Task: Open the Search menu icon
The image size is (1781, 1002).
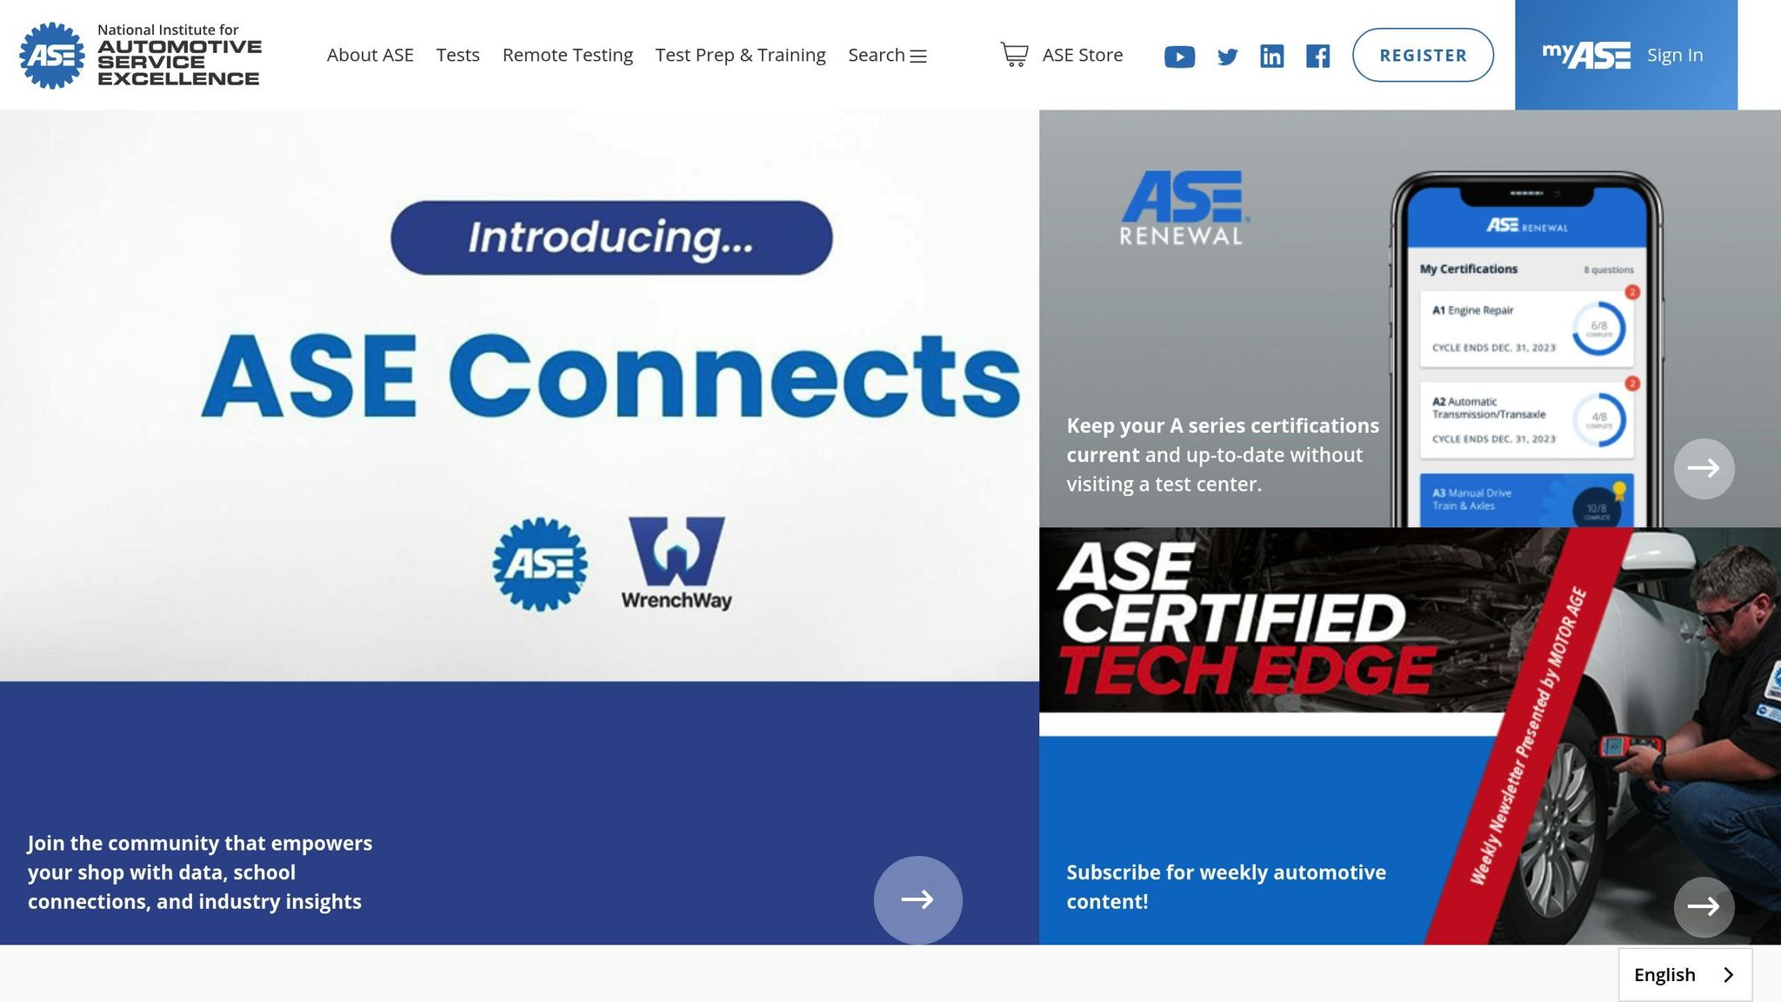Action: tap(918, 55)
